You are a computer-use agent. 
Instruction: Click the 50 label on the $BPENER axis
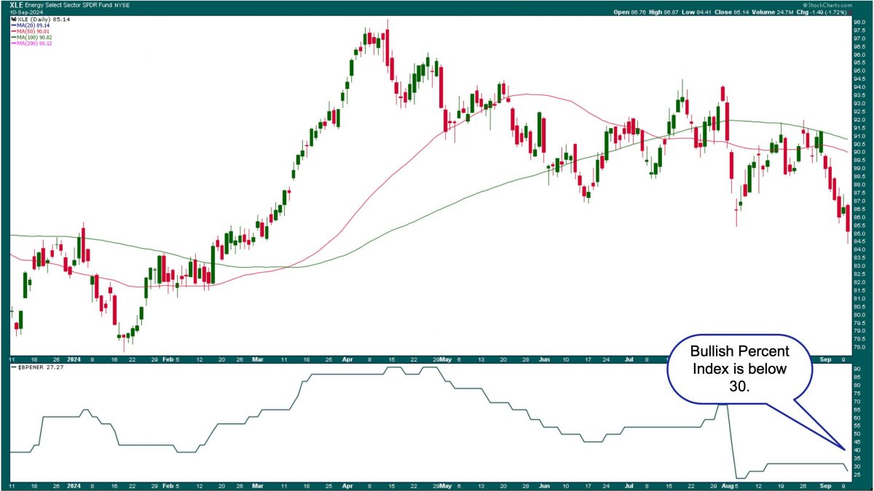(x=856, y=434)
